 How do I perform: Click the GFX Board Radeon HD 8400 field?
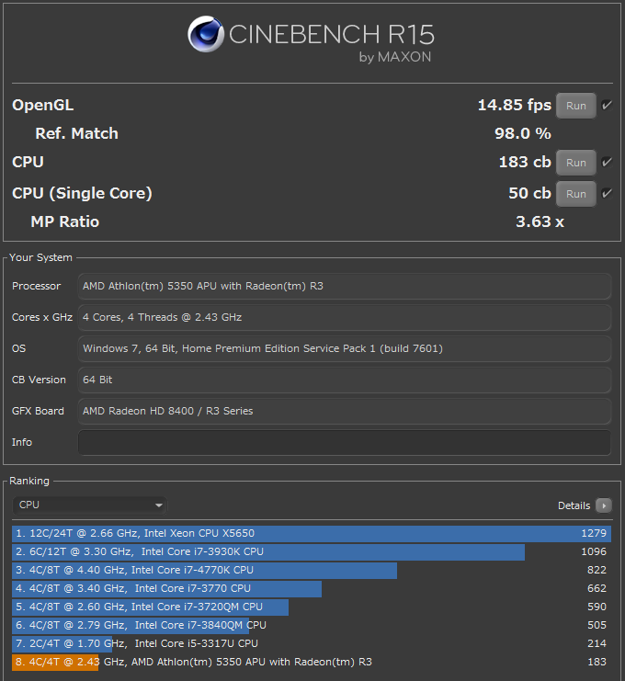click(x=345, y=412)
